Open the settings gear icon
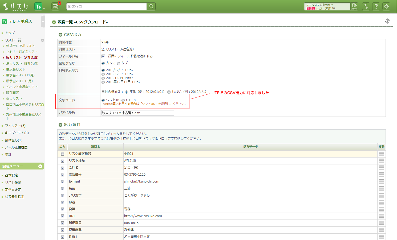This screenshot has height=240, width=397. pos(386,6)
